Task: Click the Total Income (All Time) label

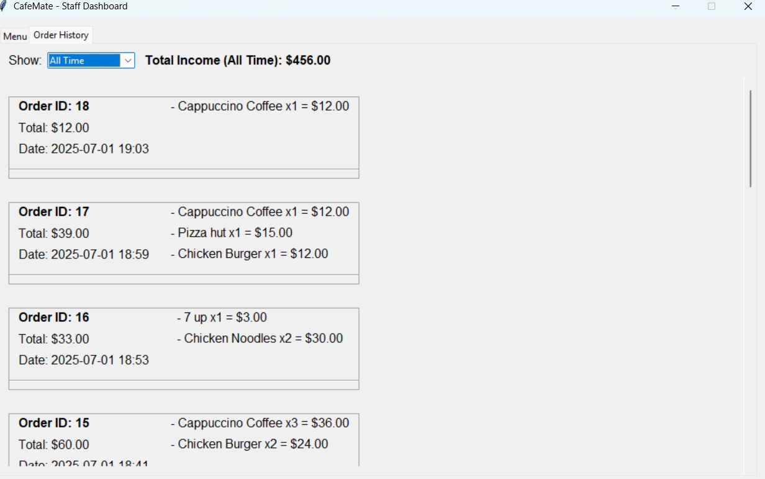Action: [238, 60]
